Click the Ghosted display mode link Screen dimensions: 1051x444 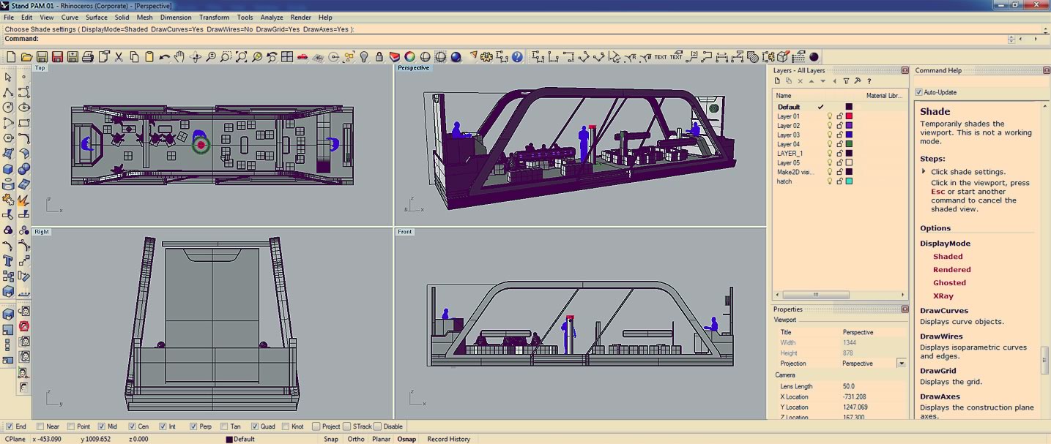[949, 283]
